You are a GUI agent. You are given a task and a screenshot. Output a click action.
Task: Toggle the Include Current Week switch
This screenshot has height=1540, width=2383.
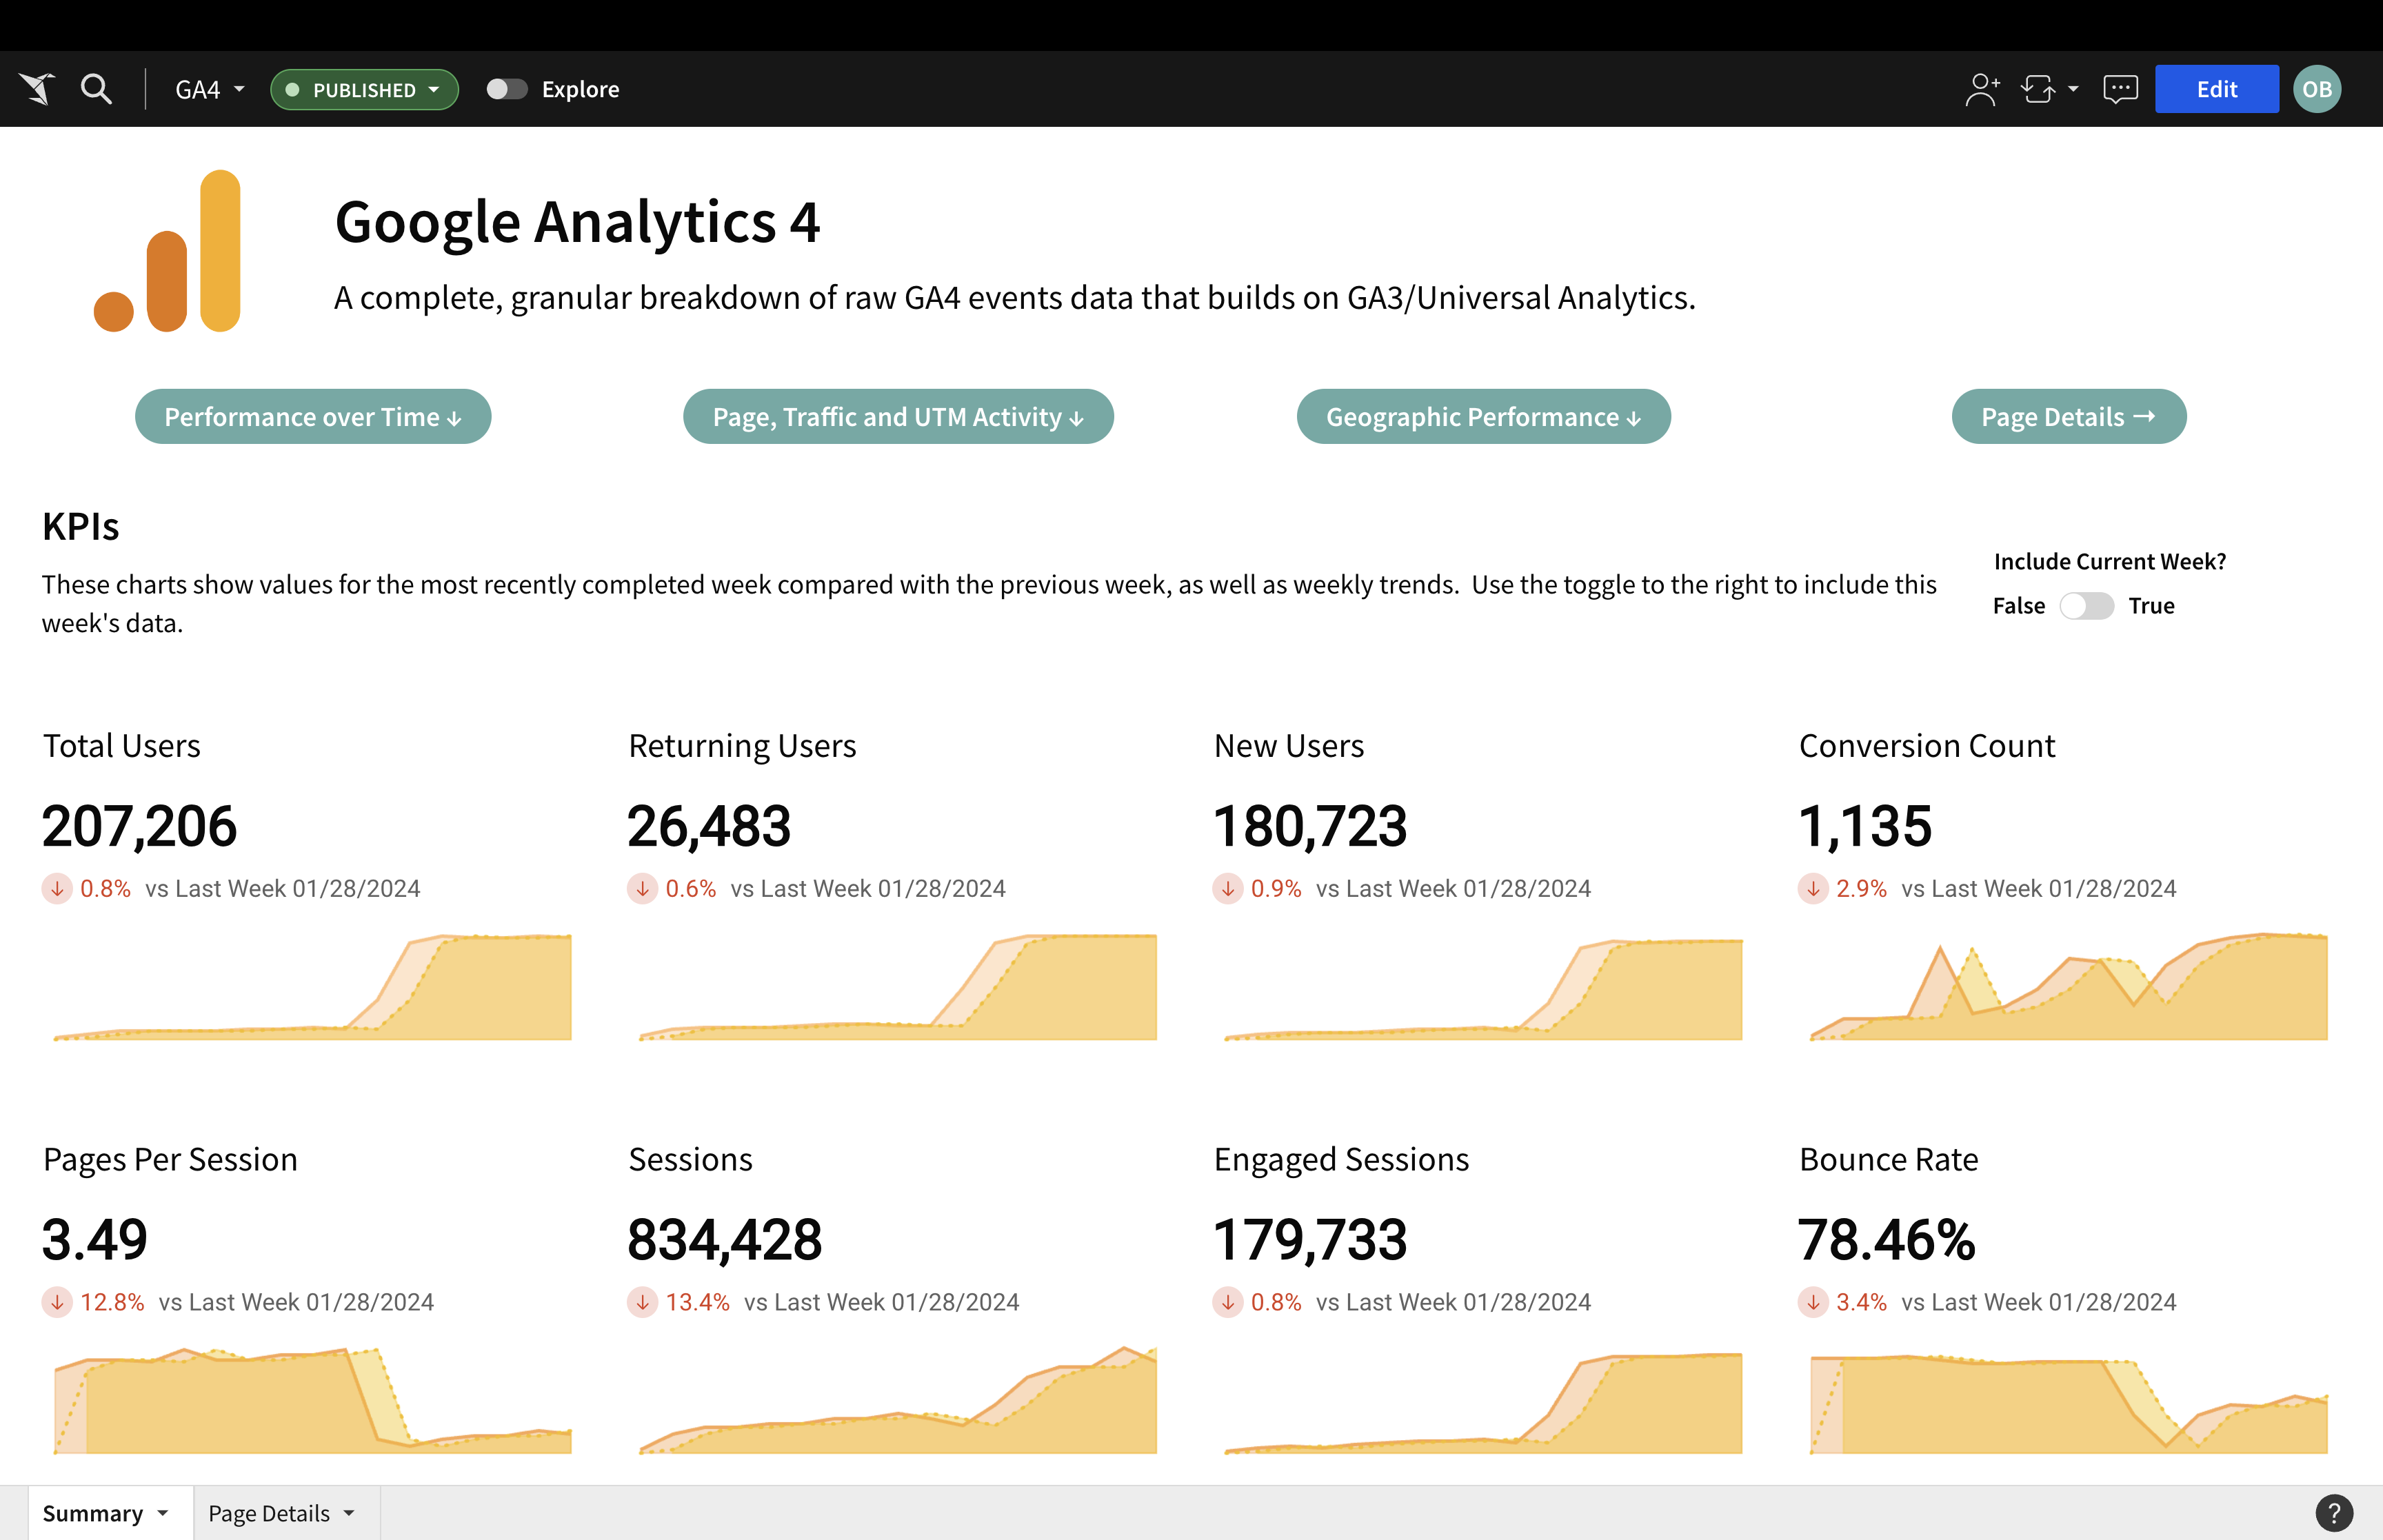point(2086,606)
